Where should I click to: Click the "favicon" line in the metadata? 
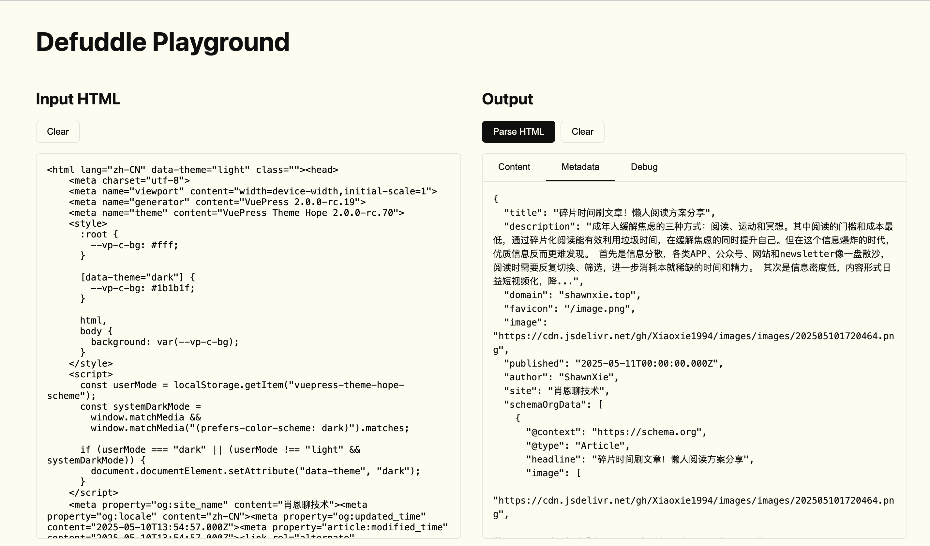(x=569, y=309)
